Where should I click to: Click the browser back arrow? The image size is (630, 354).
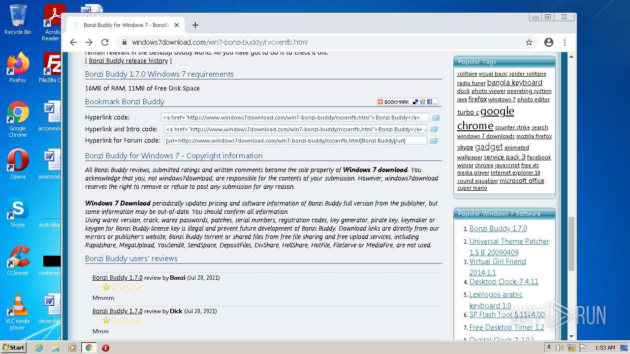click(x=73, y=42)
